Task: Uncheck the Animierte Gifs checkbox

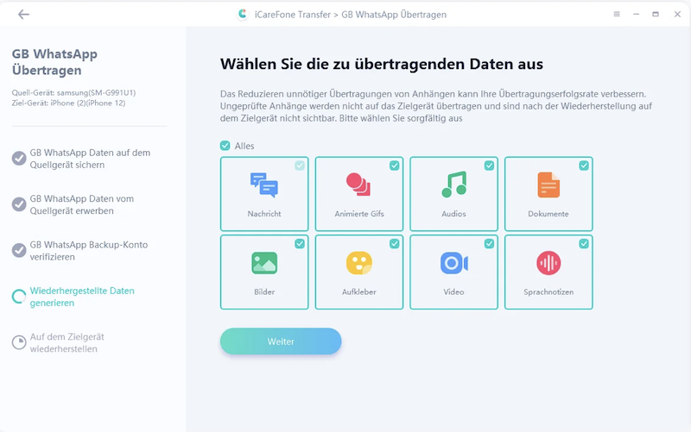Action: 395,166
